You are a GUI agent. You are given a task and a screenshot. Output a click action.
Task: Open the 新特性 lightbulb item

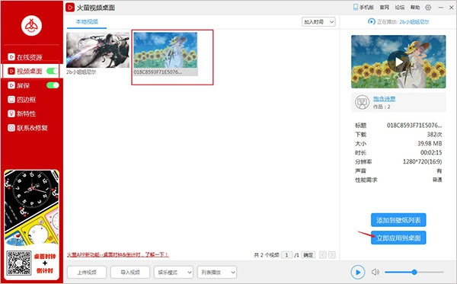pyautogui.click(x=22, y=113)
